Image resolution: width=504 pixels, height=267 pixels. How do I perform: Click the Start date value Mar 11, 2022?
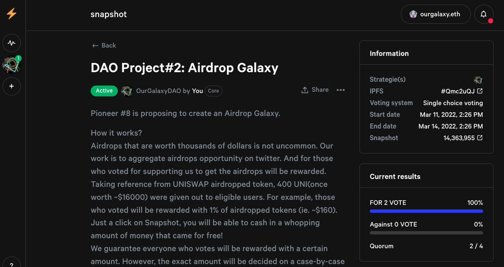point(451,114)
